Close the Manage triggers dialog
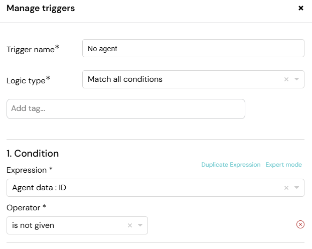This screenshot has height=249, width=312. coord(300,8)
